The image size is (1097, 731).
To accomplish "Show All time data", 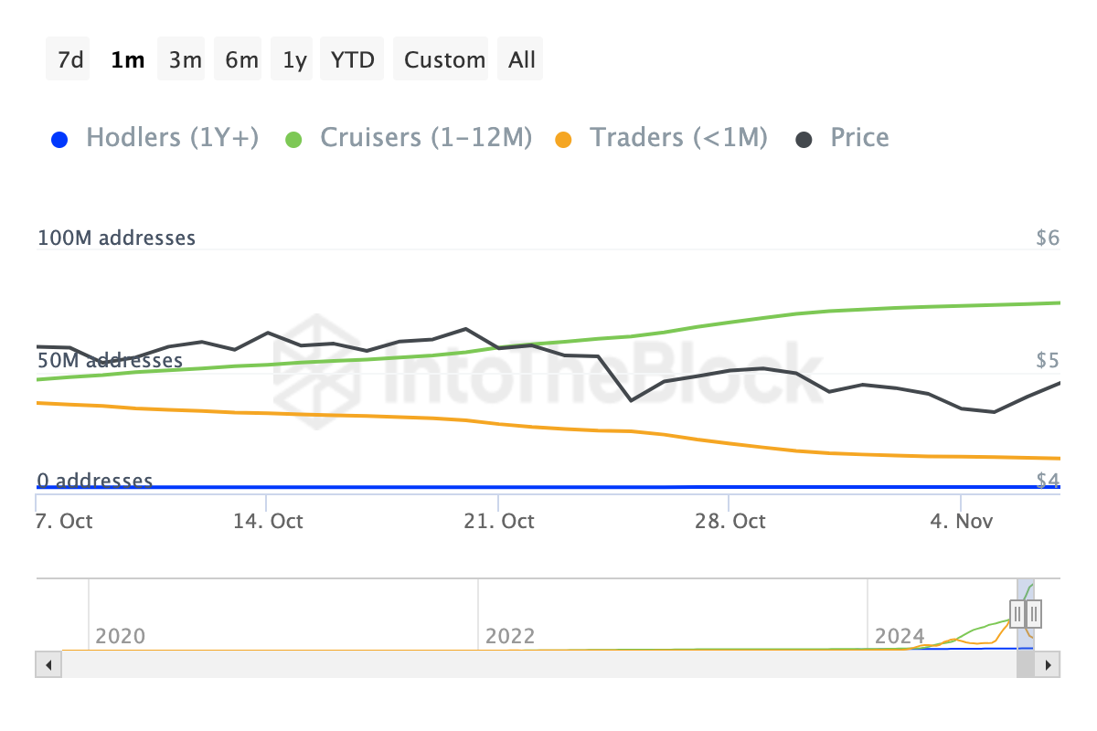I will click(x=522, y=60).
